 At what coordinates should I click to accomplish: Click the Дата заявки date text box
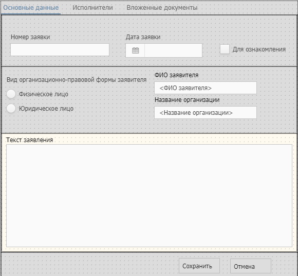(x=173, y=50)
